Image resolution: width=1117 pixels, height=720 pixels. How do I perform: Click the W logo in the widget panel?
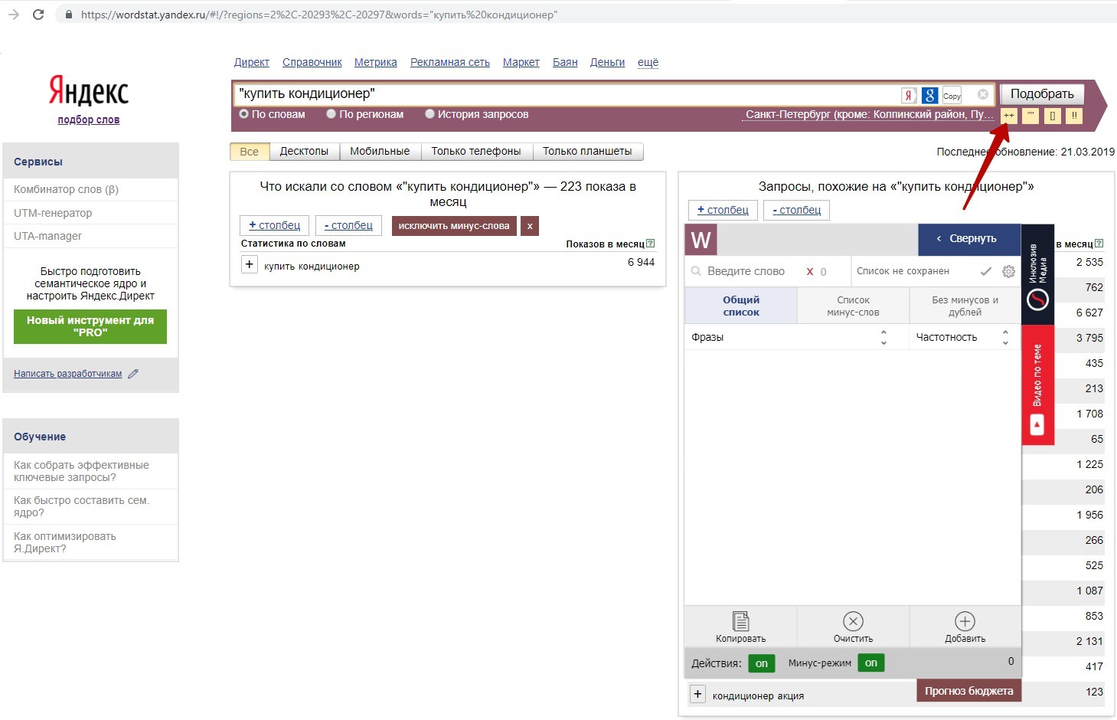click(x=701, y=240)
